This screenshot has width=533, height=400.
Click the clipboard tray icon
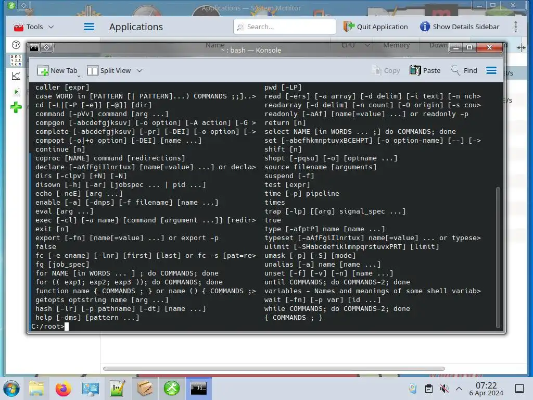click(429, 389)
